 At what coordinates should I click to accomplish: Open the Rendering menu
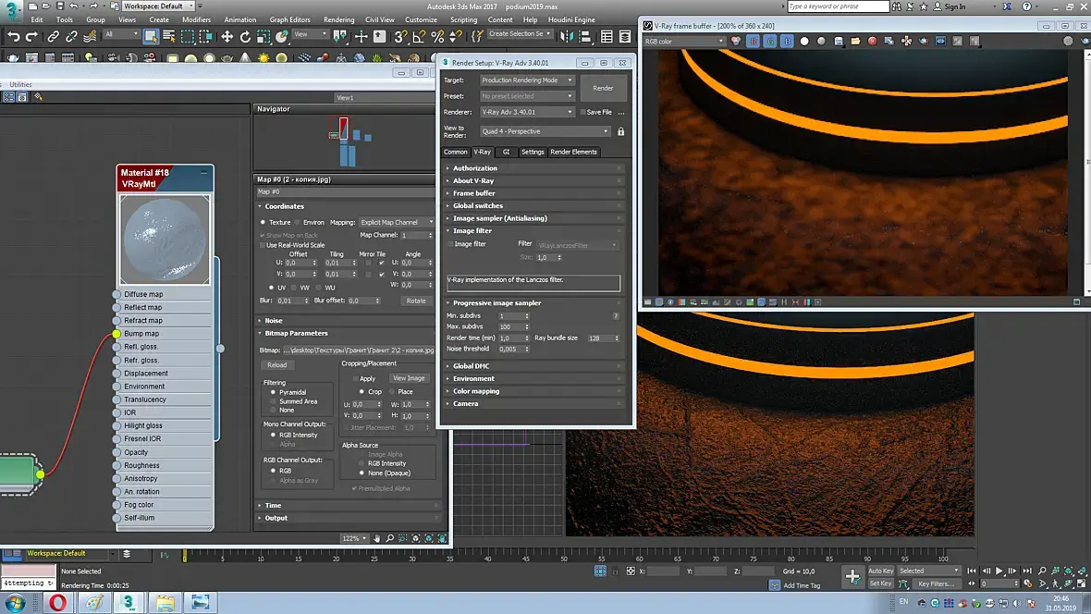coord(338,19)
